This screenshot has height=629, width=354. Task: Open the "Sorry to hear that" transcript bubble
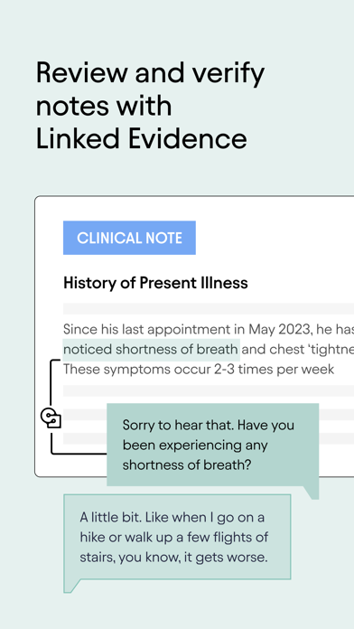point(212,445)
